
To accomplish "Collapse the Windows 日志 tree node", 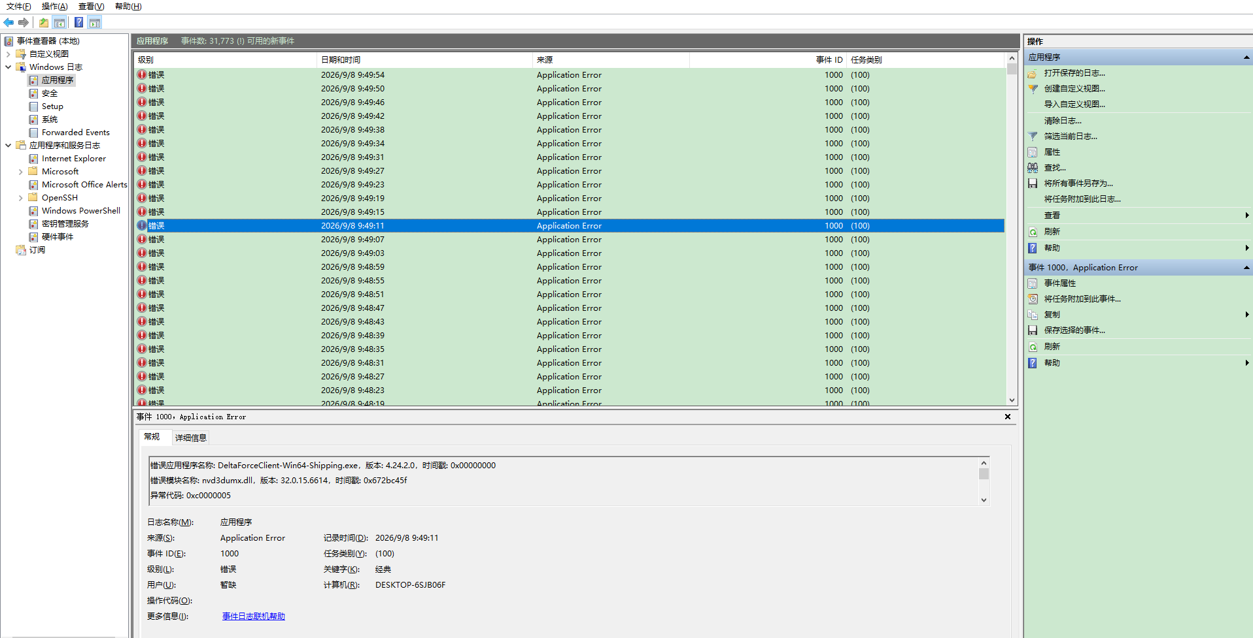I will tap(8, 67).
